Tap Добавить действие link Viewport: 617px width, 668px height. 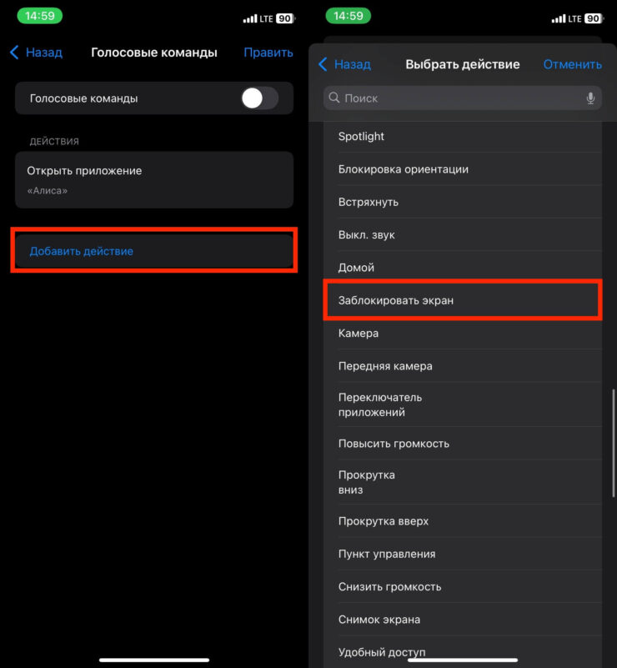tap(82, 251)
